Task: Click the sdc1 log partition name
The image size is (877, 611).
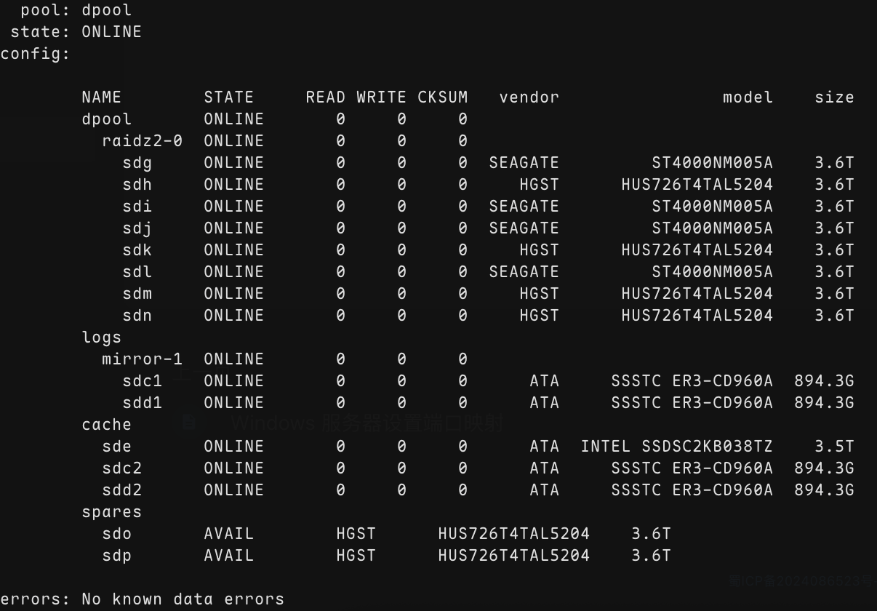Action: click(x=143, y=381)
